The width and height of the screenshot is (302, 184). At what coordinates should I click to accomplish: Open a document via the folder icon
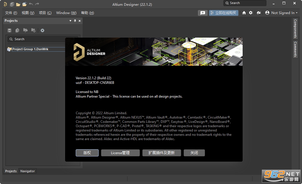[18, 4]
